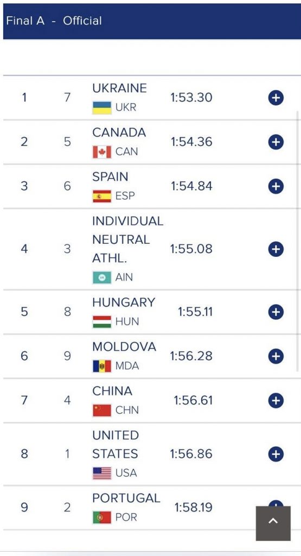Click the China flag icon
Viewport: 301px width, 556px height.
tap(102, 410)
